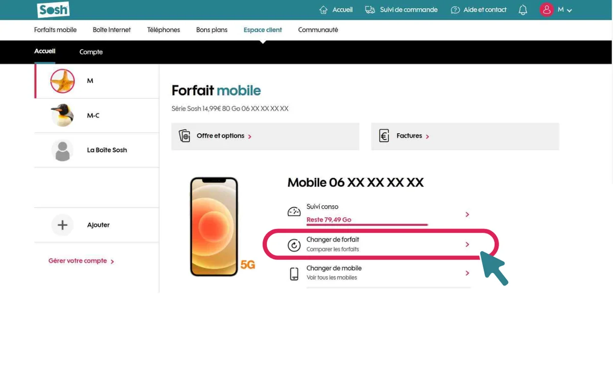Screen dimensions: 613x377
Task: Click the orange 5G badge
Action: click(x=248, y=265)
